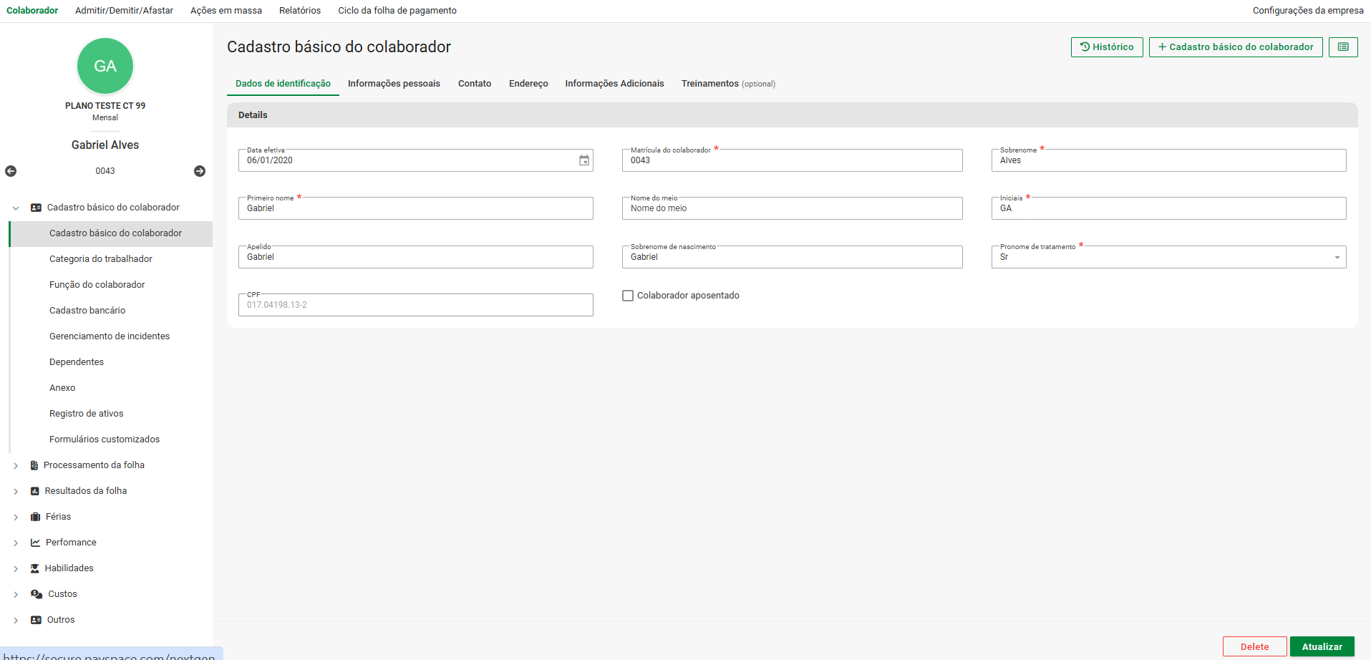
Task: Switch to the Informações pessoais tab
Action: pos(394,84)
